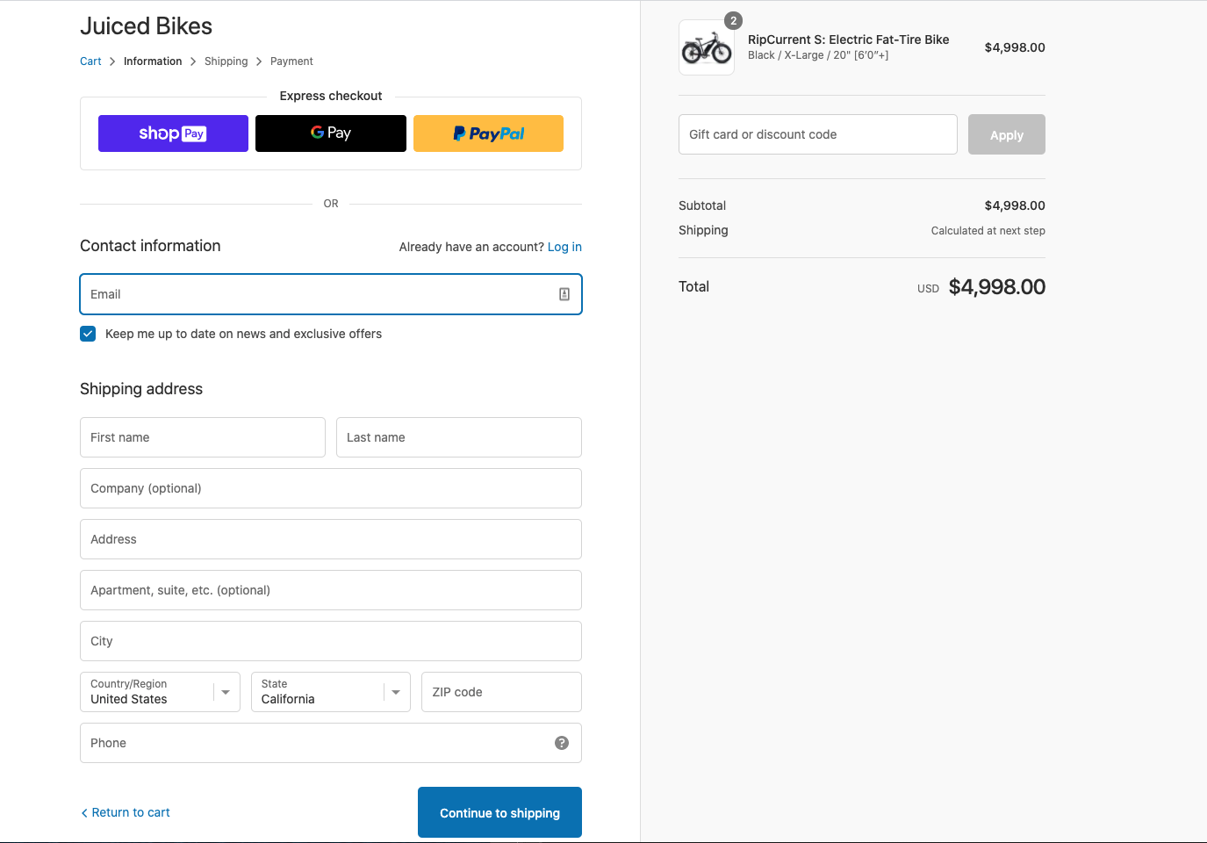Click the total amount $4,998.00 next to USD
Screen dimensions: 1207x843
[997, 287]
